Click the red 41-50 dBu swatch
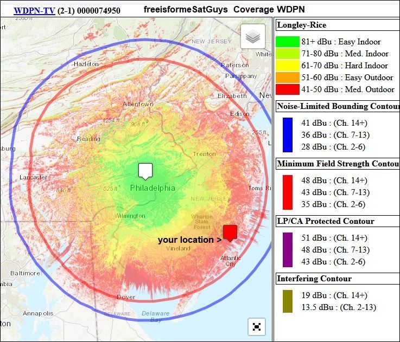 pos(287,89)
